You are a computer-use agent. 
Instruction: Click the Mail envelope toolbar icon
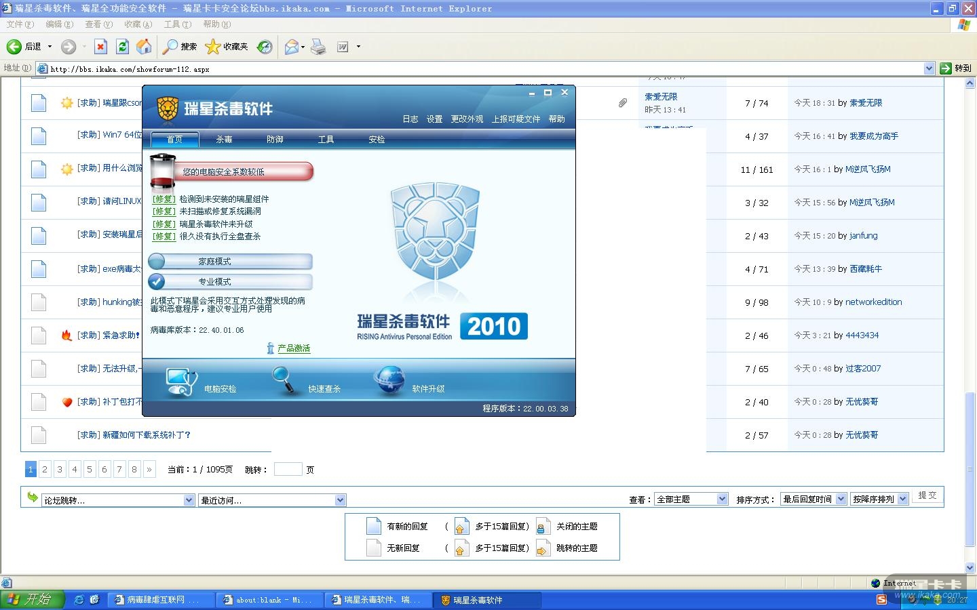pyautogui.click(x=292, y=47)
